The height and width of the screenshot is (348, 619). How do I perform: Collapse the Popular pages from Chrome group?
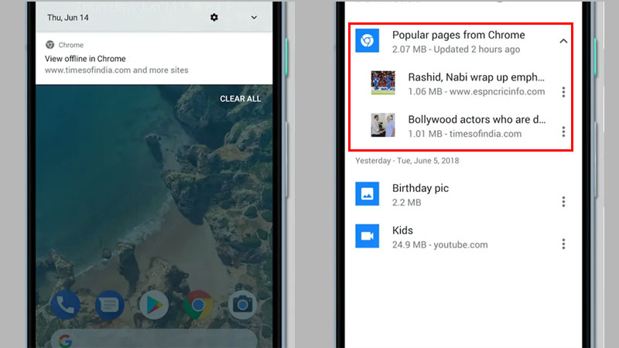pos(563,41)
